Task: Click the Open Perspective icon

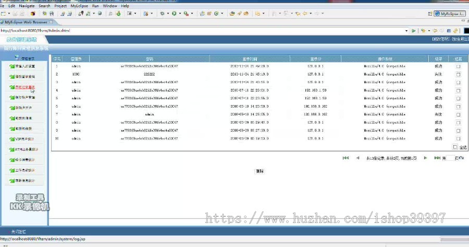Action: tap(430, 14)
